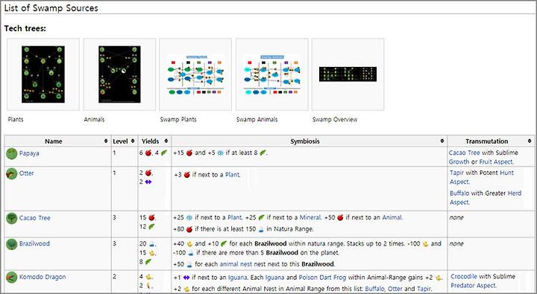537x294 pixels.
Task: Click the Brazilwood source icon
Action: tap(12, 243)
